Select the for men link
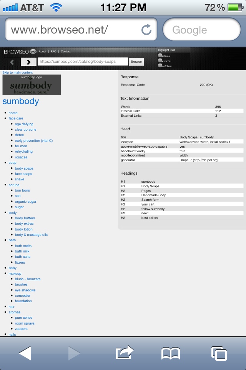Screen dimensions: 246x370 point(21,146)
